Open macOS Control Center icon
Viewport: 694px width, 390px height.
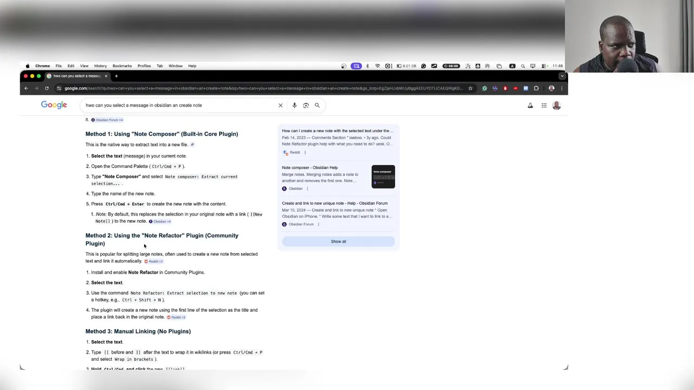(x=544, y=66)
